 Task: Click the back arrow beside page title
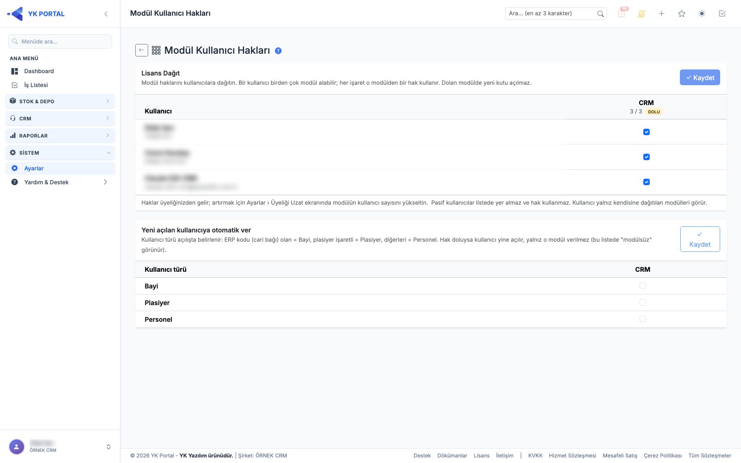tap(142, 50)
